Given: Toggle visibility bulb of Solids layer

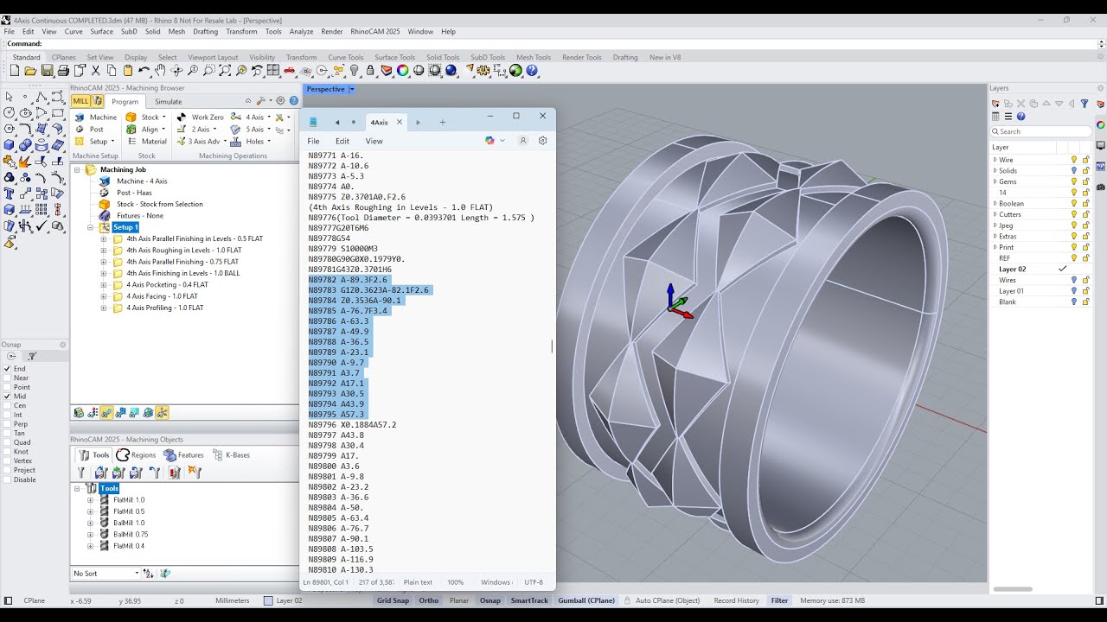Looking at the screenshot, I should coord(1074,171).
